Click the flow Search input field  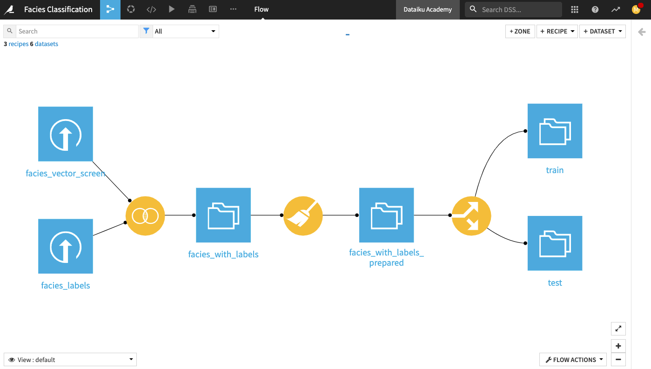[77, 31]
